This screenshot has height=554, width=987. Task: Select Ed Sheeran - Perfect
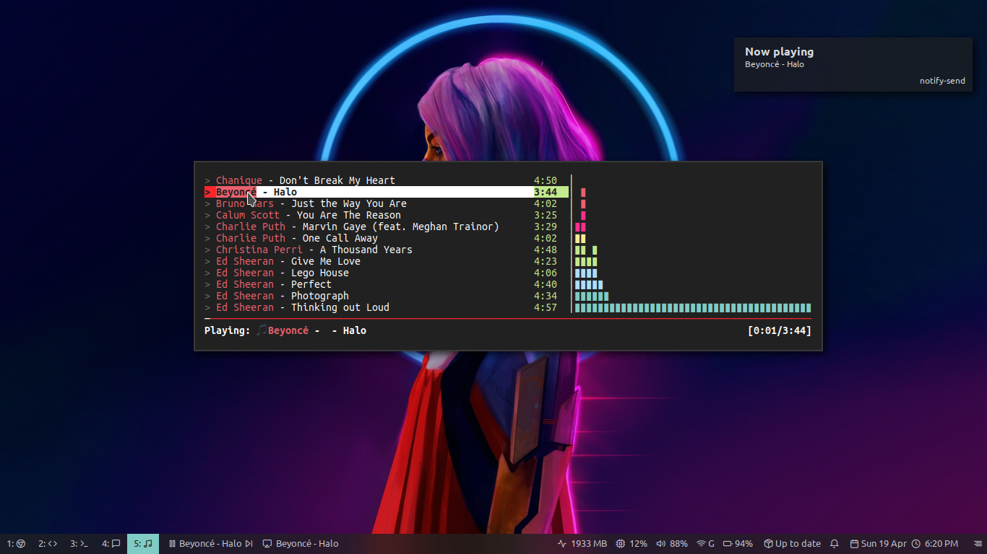(387, 284)
